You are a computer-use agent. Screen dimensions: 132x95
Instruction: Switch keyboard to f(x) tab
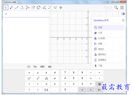[x=35, y=67]
